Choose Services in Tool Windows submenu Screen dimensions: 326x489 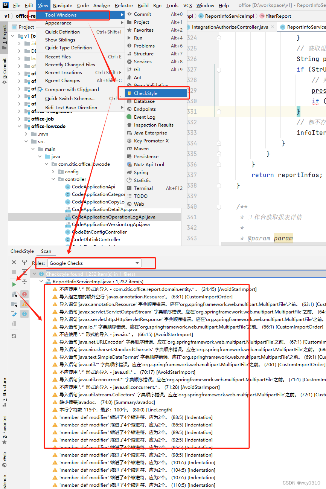[x=156, y=62]
